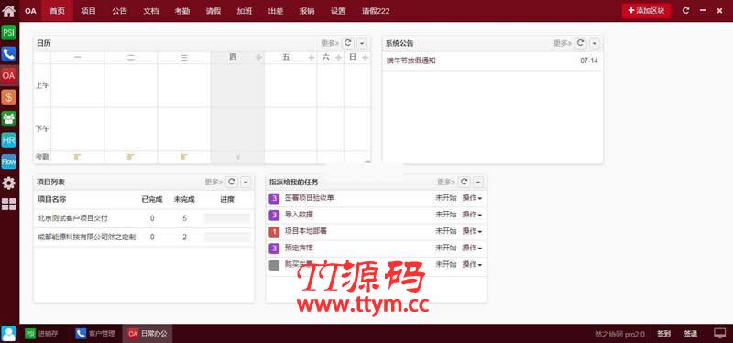Screen dimensions: 733x343
Task: Click the user avatar icon at bottom left
Action: (9, 334)
